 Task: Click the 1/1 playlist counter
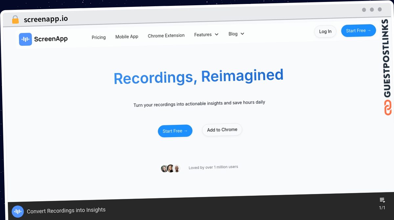(x=382, y=208)
